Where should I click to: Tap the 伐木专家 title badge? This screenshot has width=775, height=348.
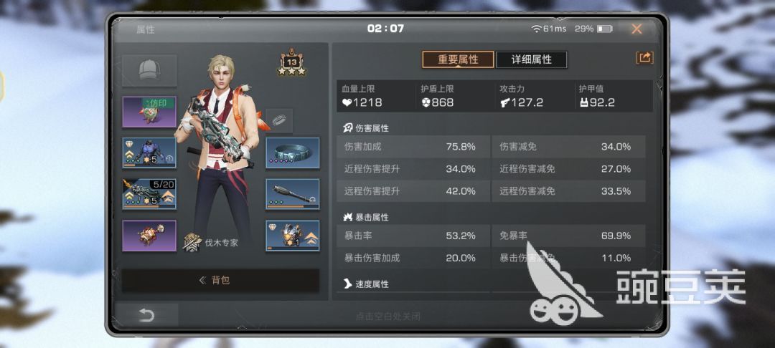tap(210, 243)
